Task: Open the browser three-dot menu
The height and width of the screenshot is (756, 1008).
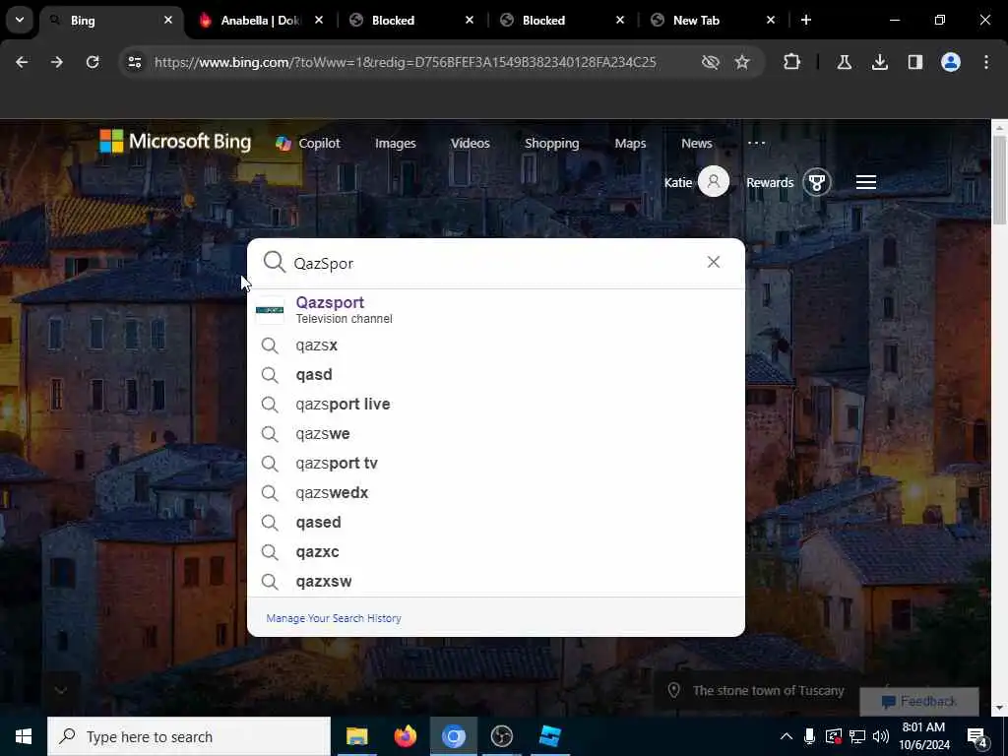Action: [x=986, y=62]
